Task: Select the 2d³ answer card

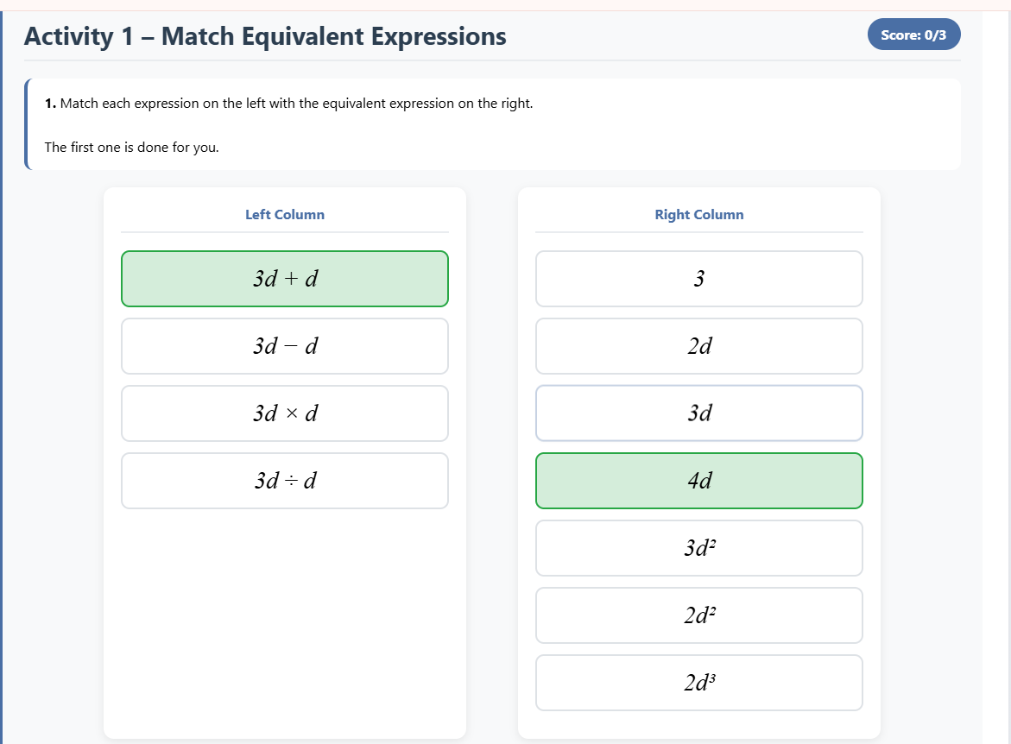Action: click(x=699, y=683)
